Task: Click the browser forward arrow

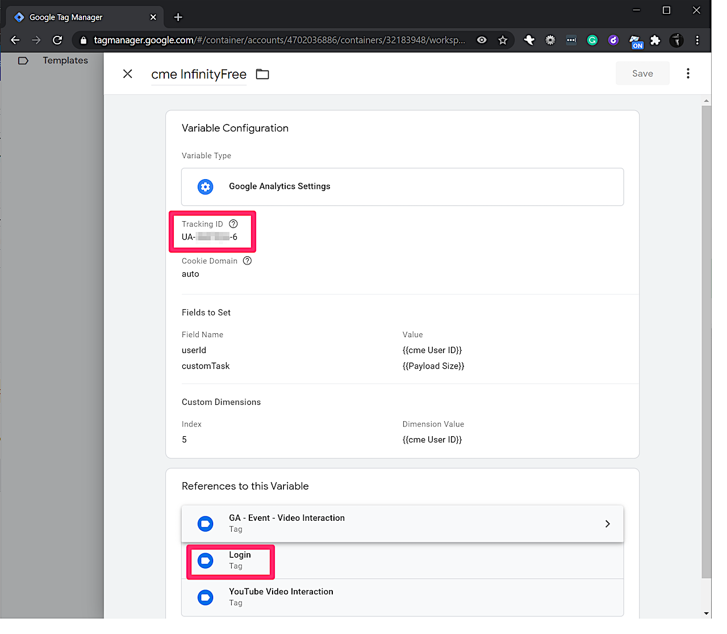Action: click(36, 40)
